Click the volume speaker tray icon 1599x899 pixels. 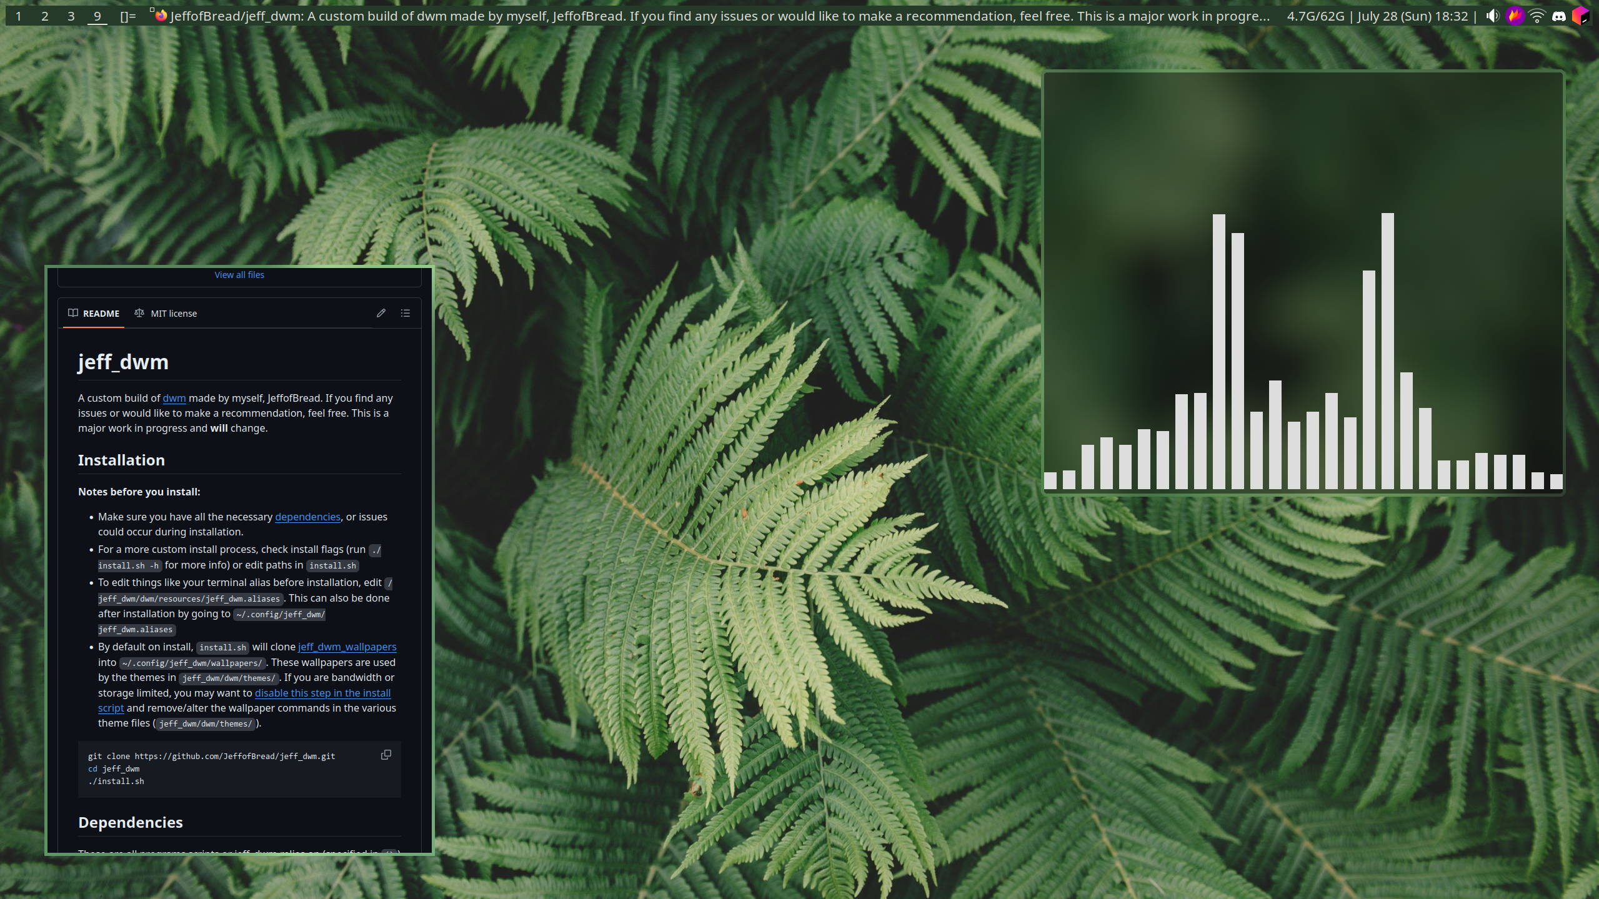[1492, 16]
